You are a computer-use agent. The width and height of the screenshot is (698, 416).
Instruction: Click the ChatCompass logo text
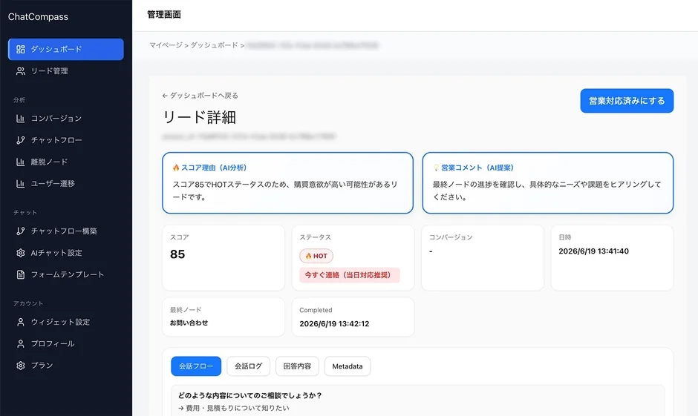tap(39, 17)
